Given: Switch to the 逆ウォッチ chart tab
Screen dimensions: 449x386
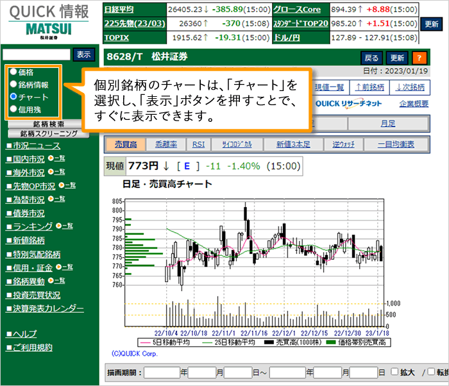Looking at the screenshot, I should point(343,144).
